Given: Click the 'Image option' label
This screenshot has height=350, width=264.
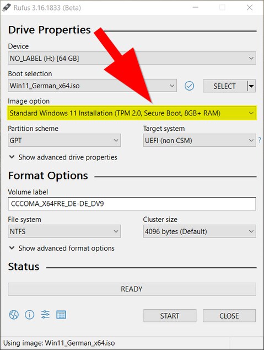Looking at the screenshot, I should coord(29,101).
